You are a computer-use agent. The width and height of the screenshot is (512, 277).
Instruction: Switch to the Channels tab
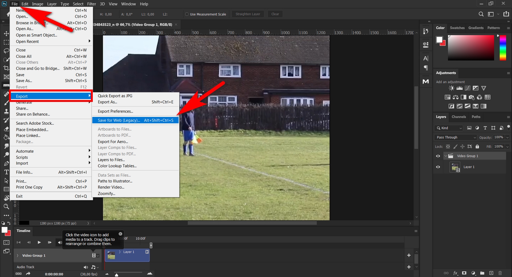459,117
